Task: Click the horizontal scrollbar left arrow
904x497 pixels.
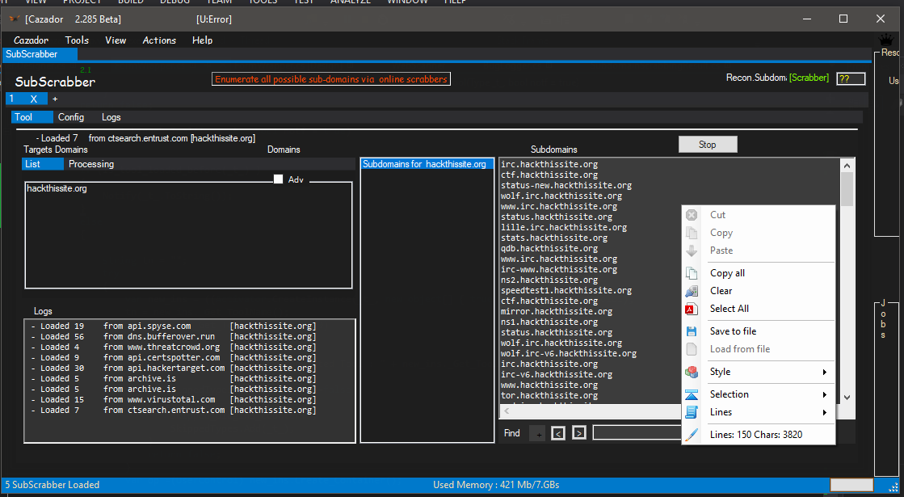Action: click(507, 411)
